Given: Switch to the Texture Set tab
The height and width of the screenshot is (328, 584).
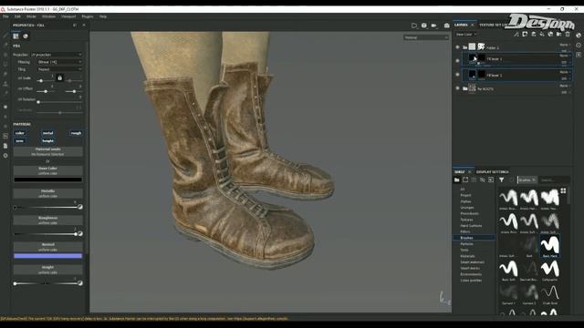Looking at the screenshot, I should tap(493, 25).
